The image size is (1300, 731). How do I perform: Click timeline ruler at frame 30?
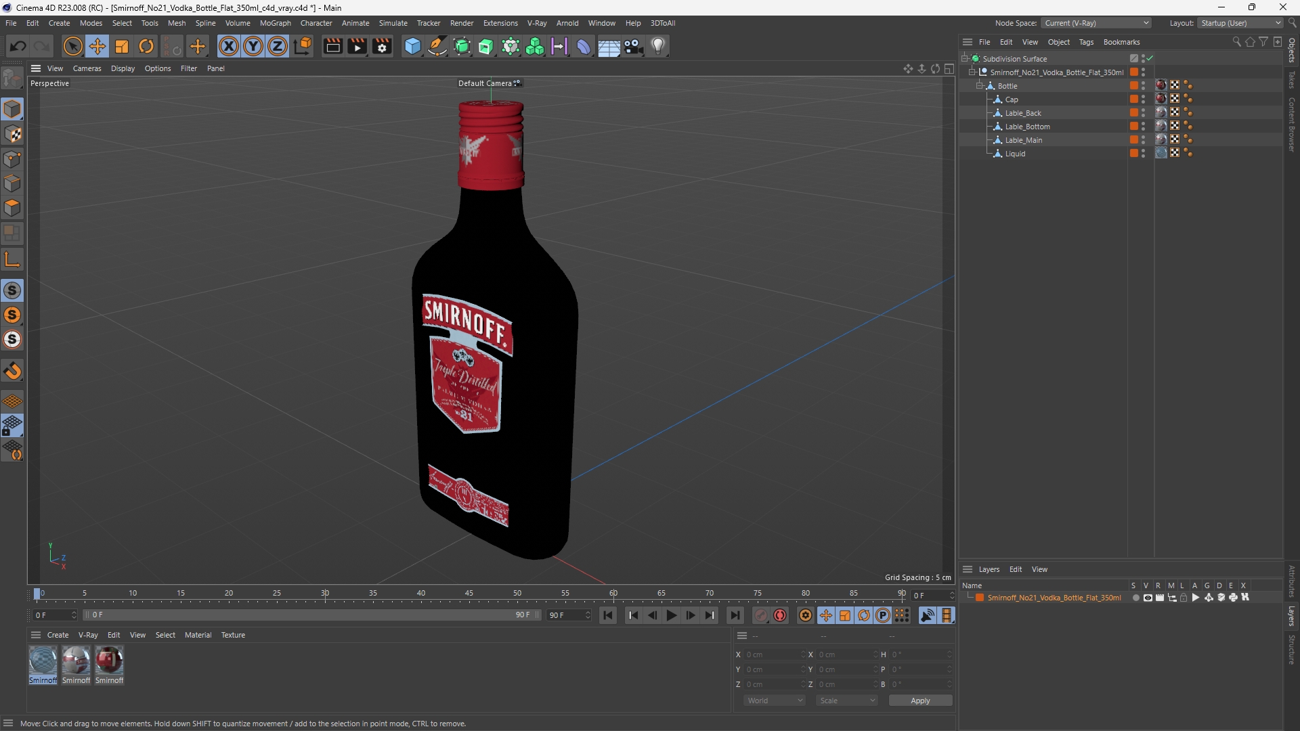click(325, 594)
